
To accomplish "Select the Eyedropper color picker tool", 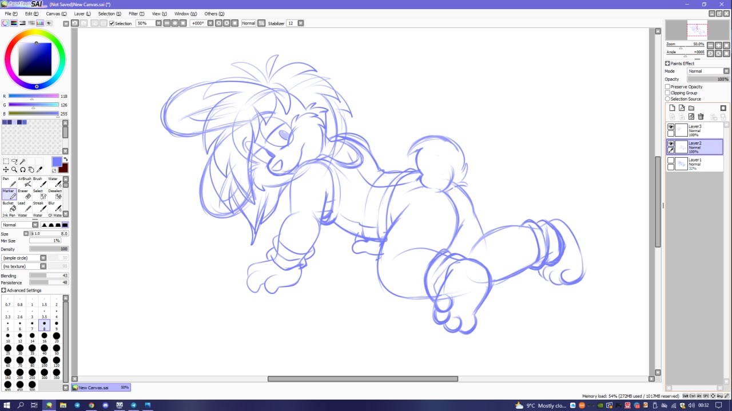I will click(39, 170).
